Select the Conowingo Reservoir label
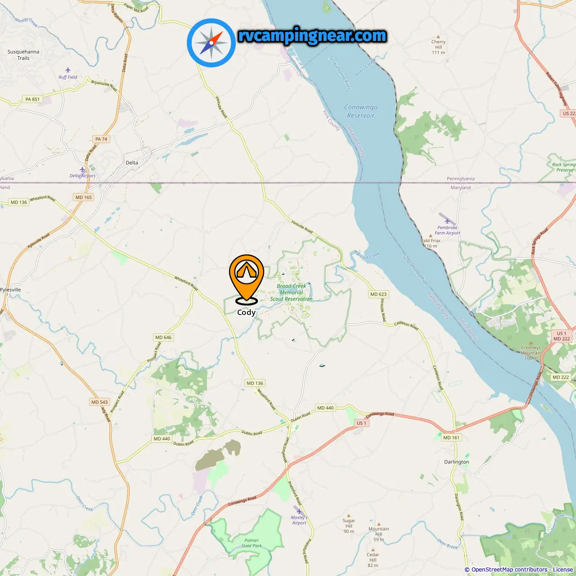Image resolution: width=576 pixels, height=576 pixels. tap(361, 111)
